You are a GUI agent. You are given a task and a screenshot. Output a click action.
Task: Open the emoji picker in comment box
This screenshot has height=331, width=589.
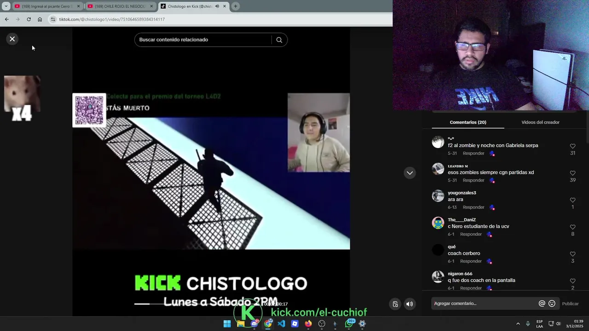pos(552,303)
